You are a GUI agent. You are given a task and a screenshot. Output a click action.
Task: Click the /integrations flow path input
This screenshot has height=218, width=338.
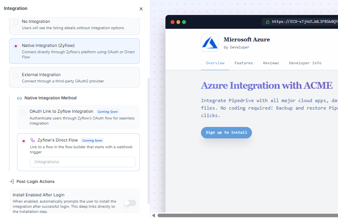coord(83,162)
